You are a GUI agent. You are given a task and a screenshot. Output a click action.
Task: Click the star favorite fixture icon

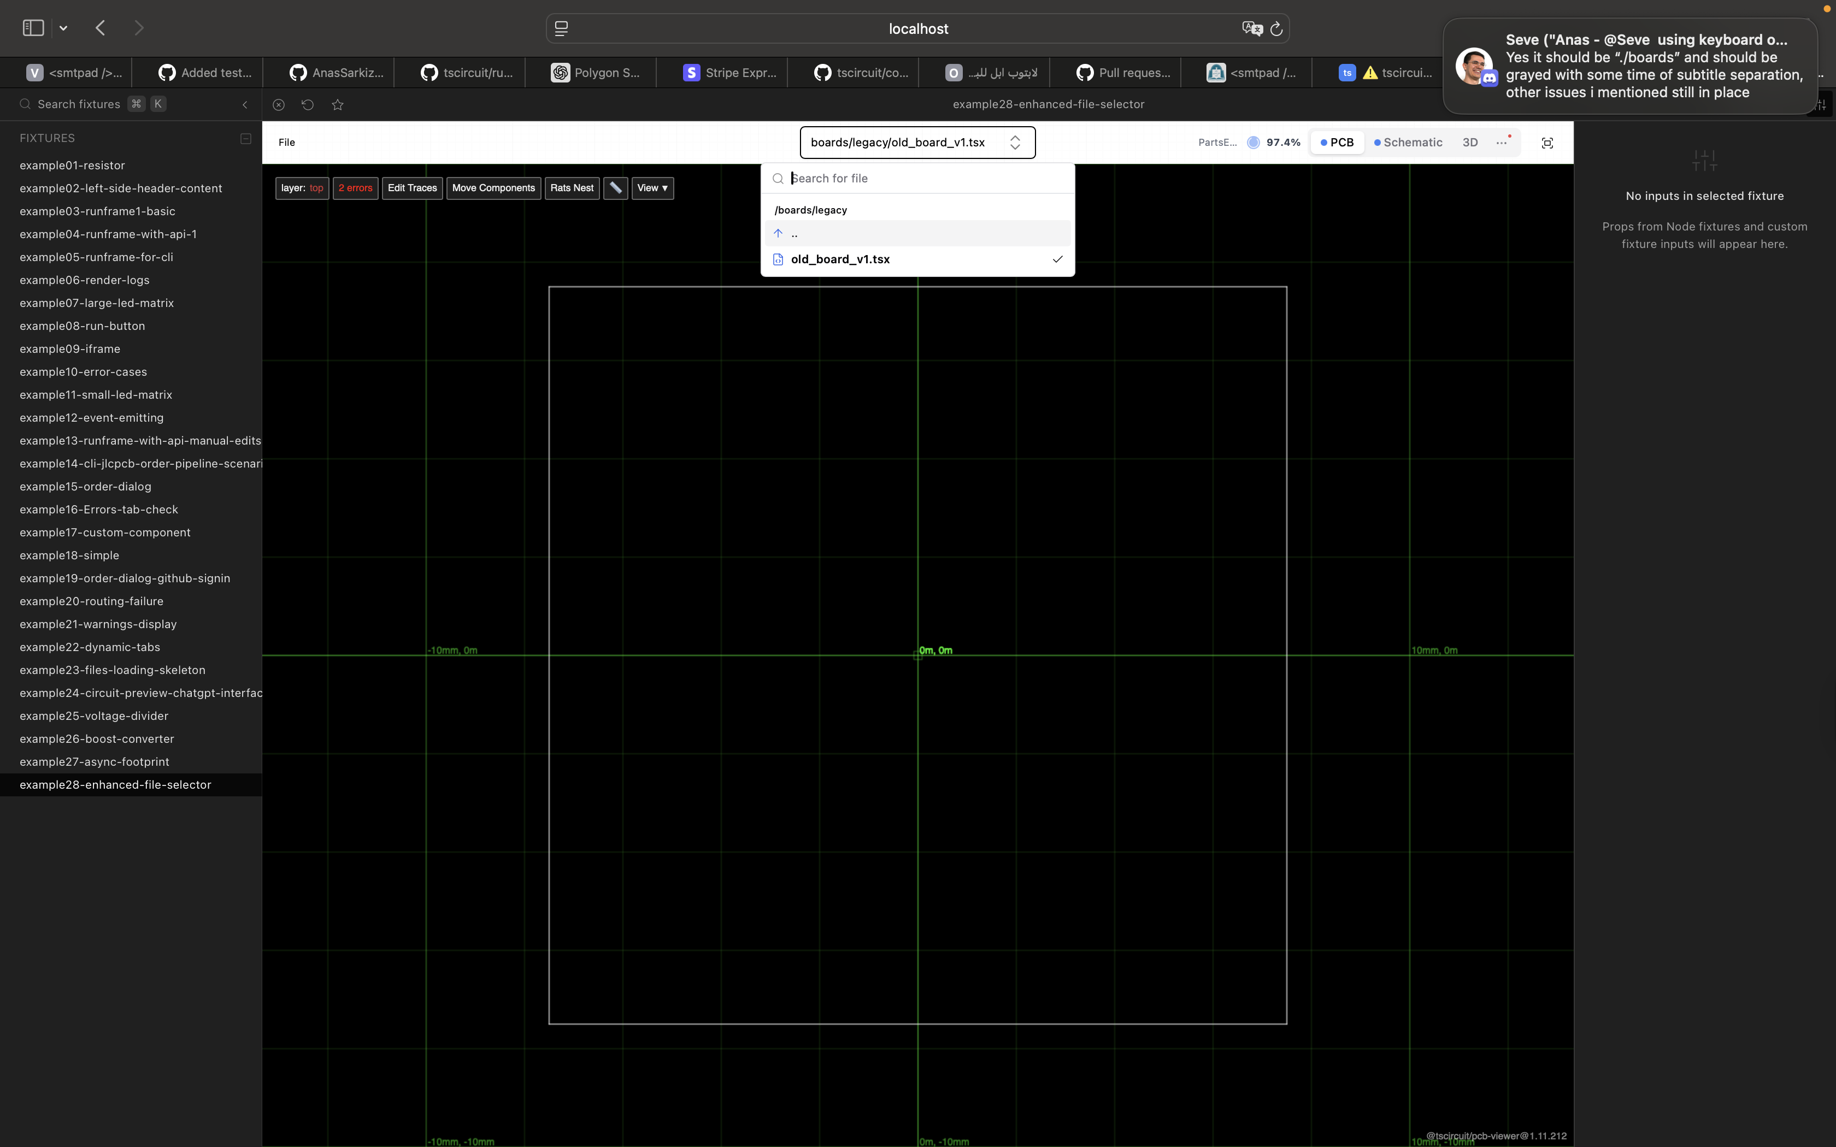pos(338,105)
